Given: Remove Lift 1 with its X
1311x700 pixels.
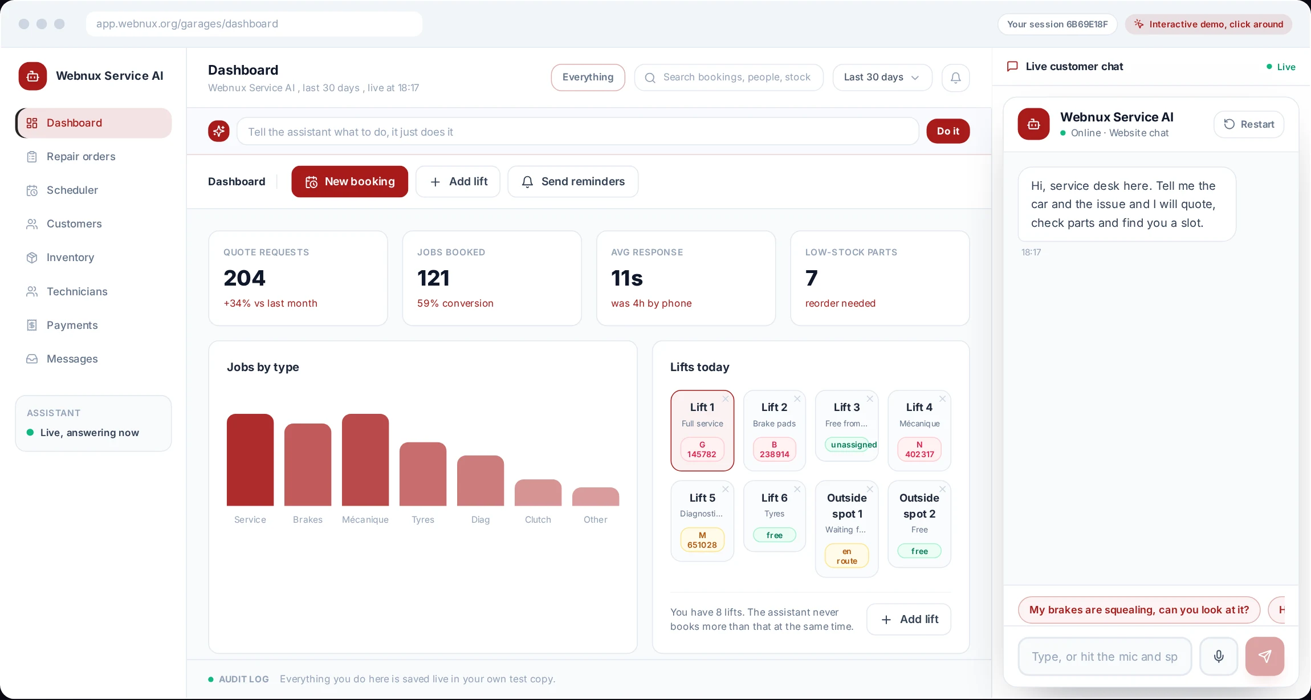Looking at the screenshot, I should 726,399.
